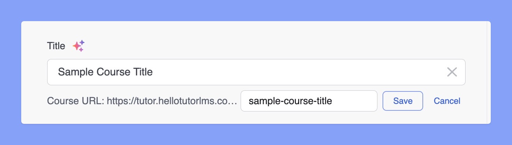This screenshot has height=145, width=512.
Task: Click the gray X at the title box's end
Action: coord(452,72)
